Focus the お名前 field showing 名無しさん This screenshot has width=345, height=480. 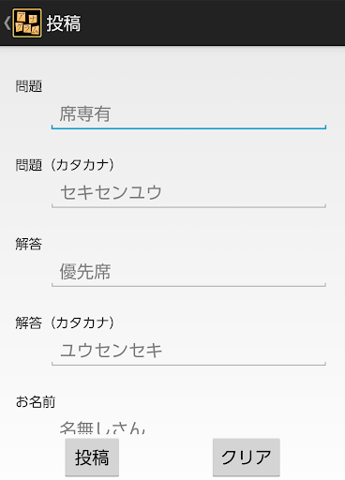[x=188, y=427]
